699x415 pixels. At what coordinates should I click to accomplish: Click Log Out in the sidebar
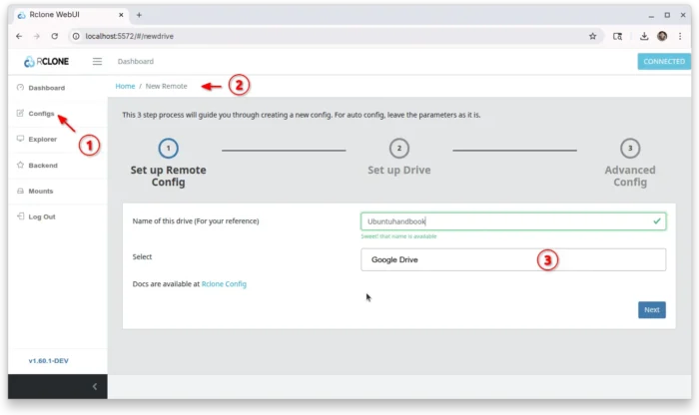41,216
